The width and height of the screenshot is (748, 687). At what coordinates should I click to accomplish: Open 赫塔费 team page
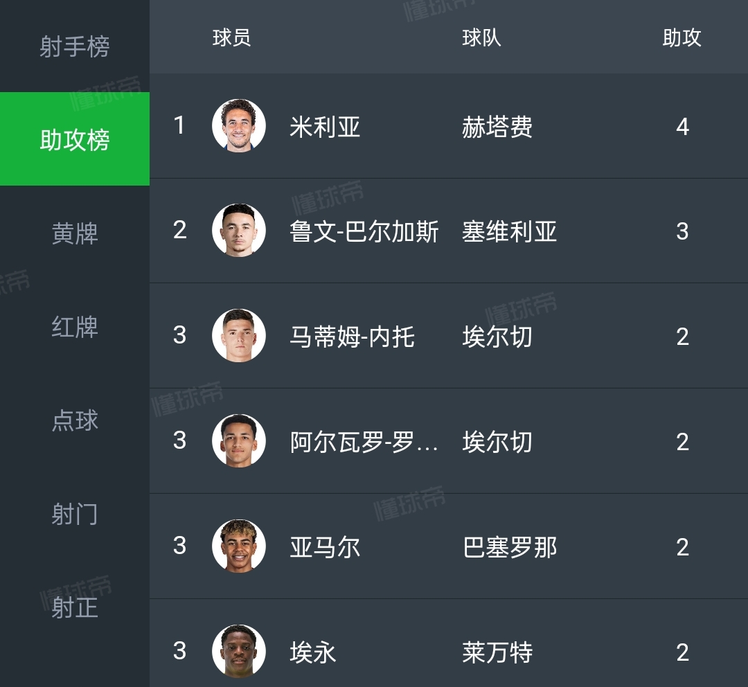[497, 127]
